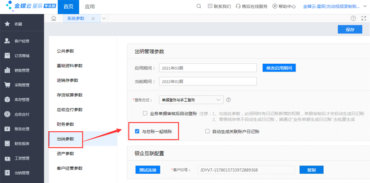Open 库存管理 box icon
This screenshot has width=370, height=183.
(7, 99)
